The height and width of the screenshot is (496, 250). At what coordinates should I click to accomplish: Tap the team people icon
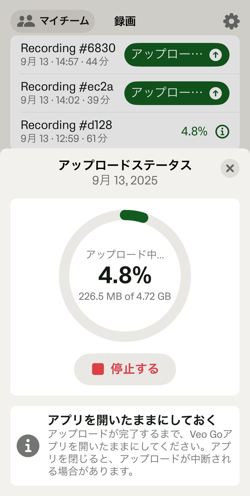coord(26,21)
